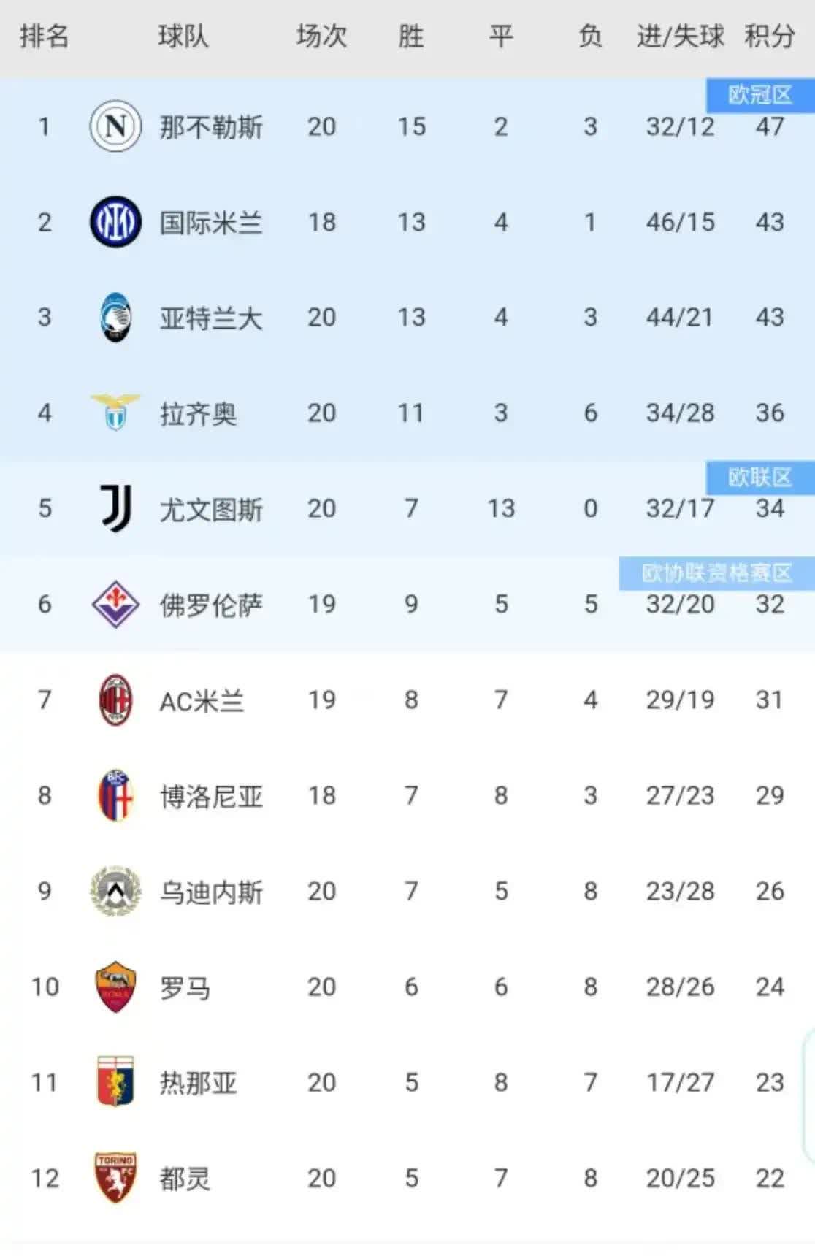Click the 进/失球 column header
This screenshot has width=815, height=1256.
click(x=680, y=36)
